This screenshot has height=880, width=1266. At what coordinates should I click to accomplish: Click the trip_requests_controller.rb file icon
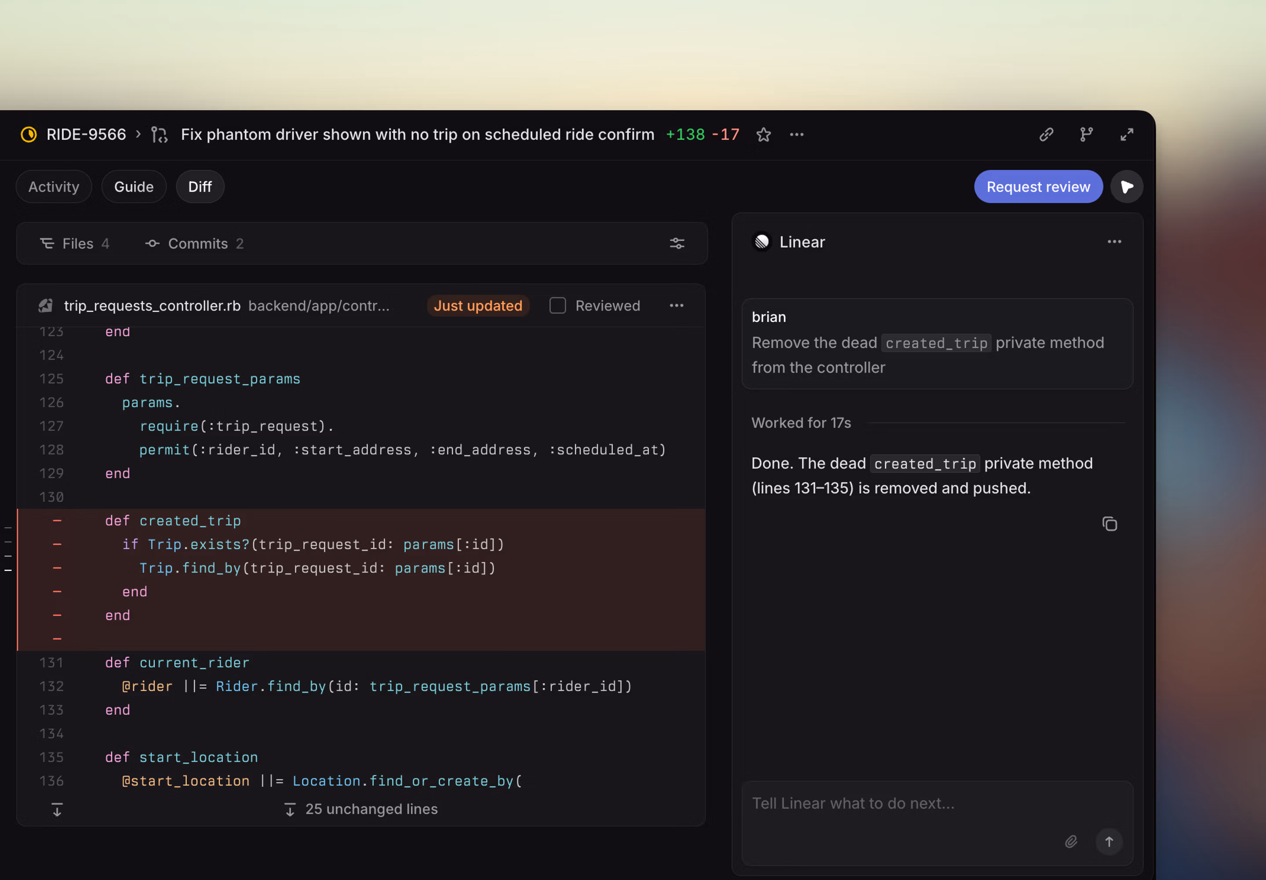coord(46,306)
